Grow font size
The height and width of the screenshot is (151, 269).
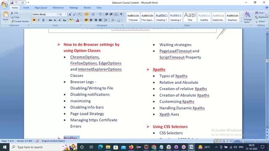pyautogui.click(x=70, y=14)
